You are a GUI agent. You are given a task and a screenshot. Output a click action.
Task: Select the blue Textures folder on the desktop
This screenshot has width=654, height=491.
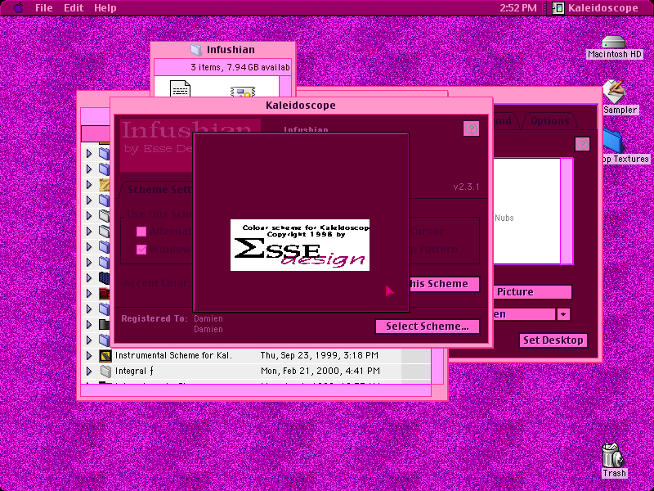[x=614, y=141]
